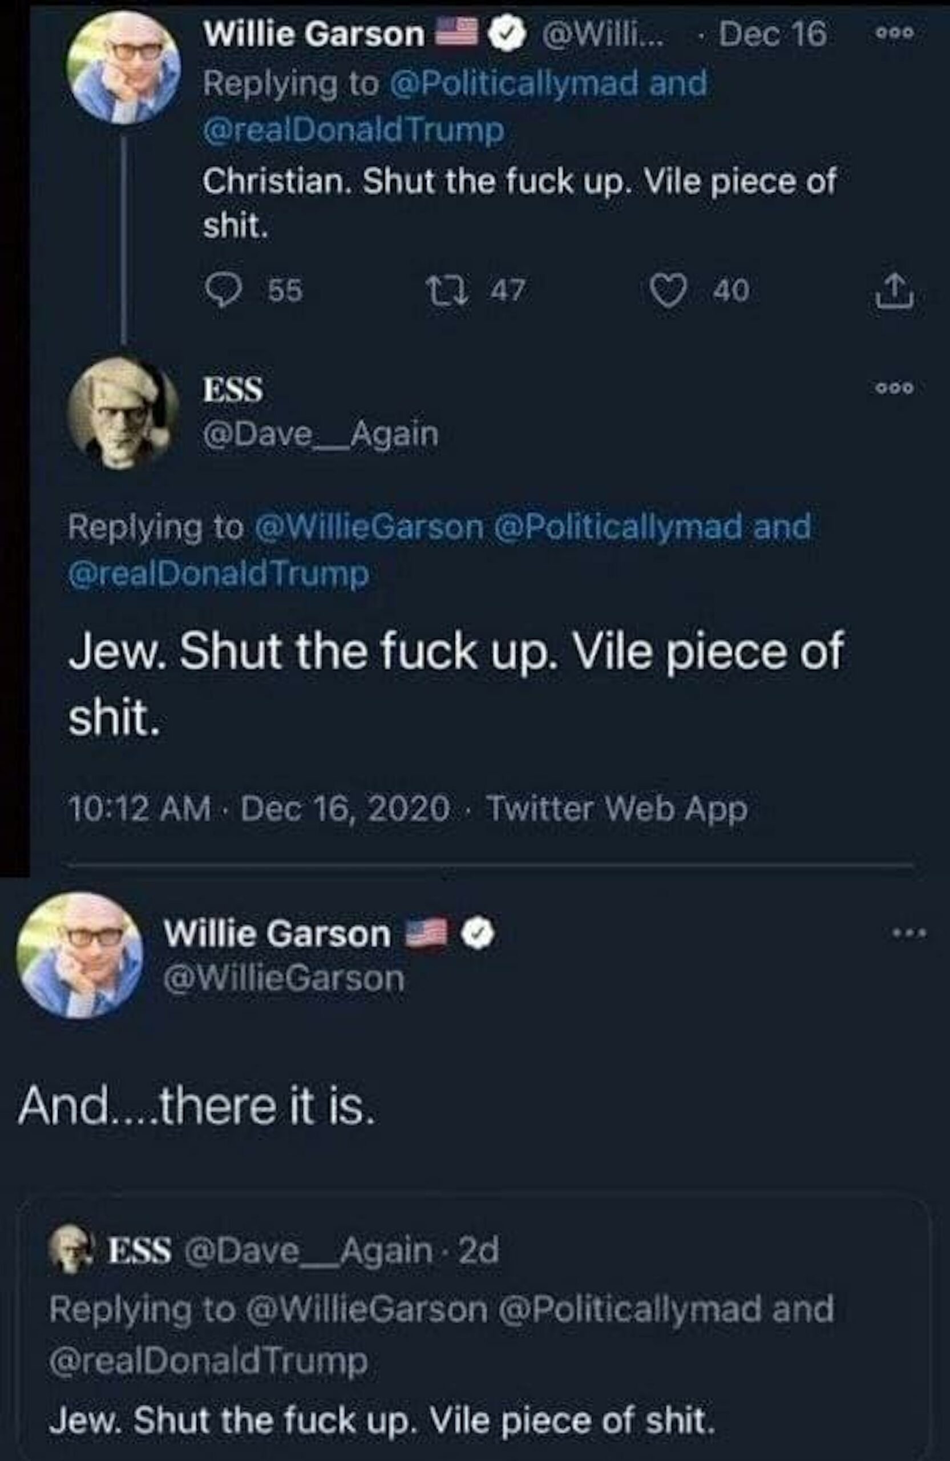Open Willie Garson's avatar in bottom tweet

click(80, 955)
